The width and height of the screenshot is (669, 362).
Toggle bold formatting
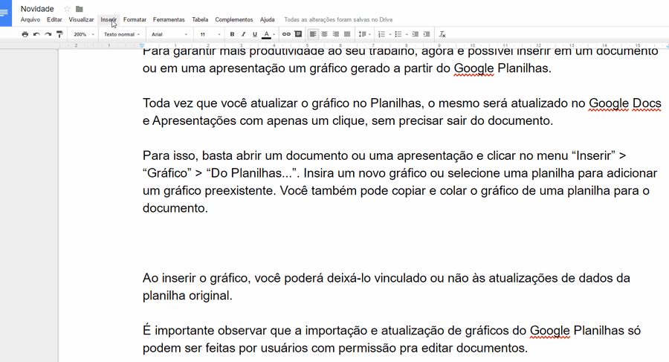point(232,34)
